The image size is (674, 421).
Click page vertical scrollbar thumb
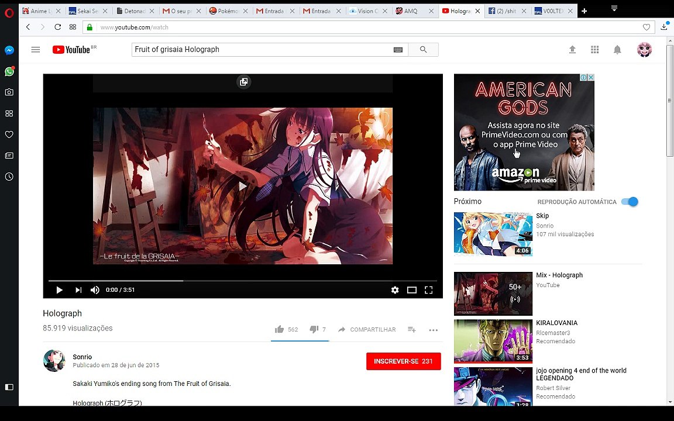pos(670,101)
